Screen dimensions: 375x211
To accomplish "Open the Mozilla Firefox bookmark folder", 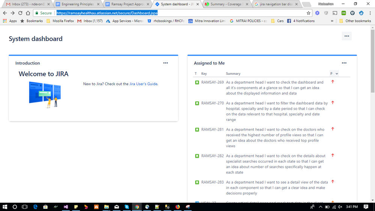I will click(60, 21).
